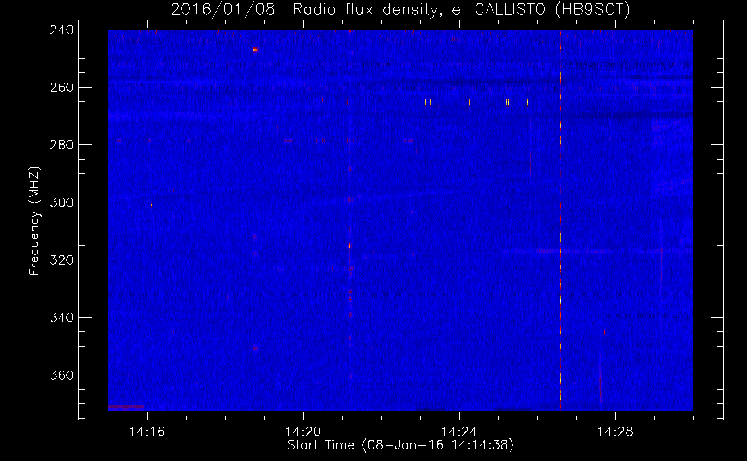Click the 'Frequency (MHZ)' y-axis label
The width and height of the screenshot is (747, 461).
coord(35,221)
